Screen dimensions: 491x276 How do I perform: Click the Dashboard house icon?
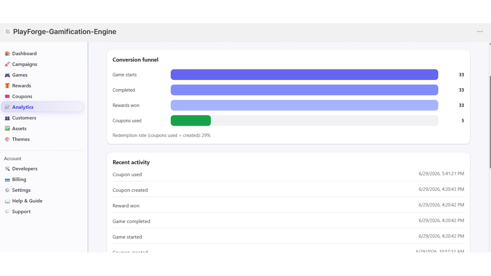(7, 53)
